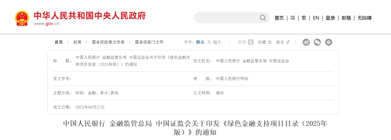Click the main article heading
Screen dimensions: 391x140
[x=195, y=128]
